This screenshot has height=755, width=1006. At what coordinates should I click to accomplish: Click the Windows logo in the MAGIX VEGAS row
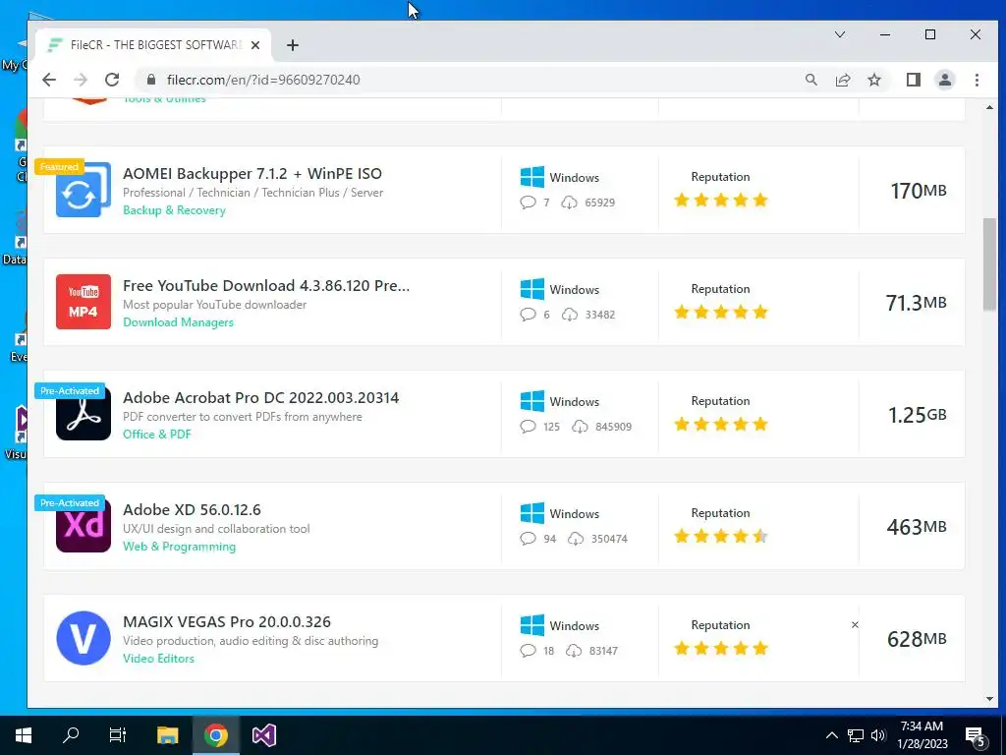pos(531,625)
